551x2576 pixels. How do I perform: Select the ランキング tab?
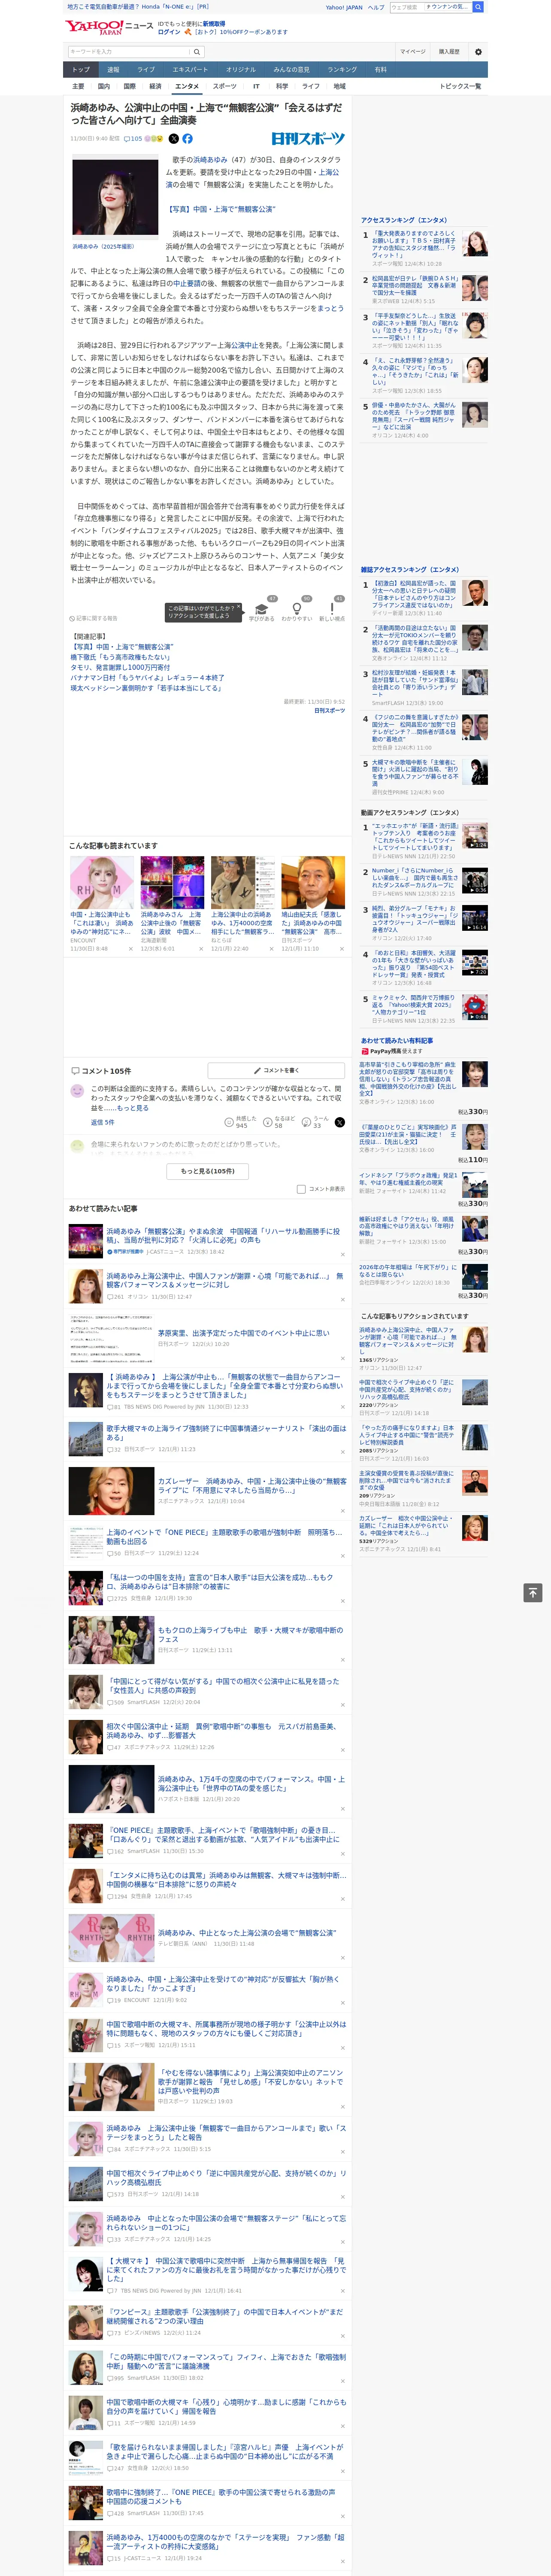point(342,70)
